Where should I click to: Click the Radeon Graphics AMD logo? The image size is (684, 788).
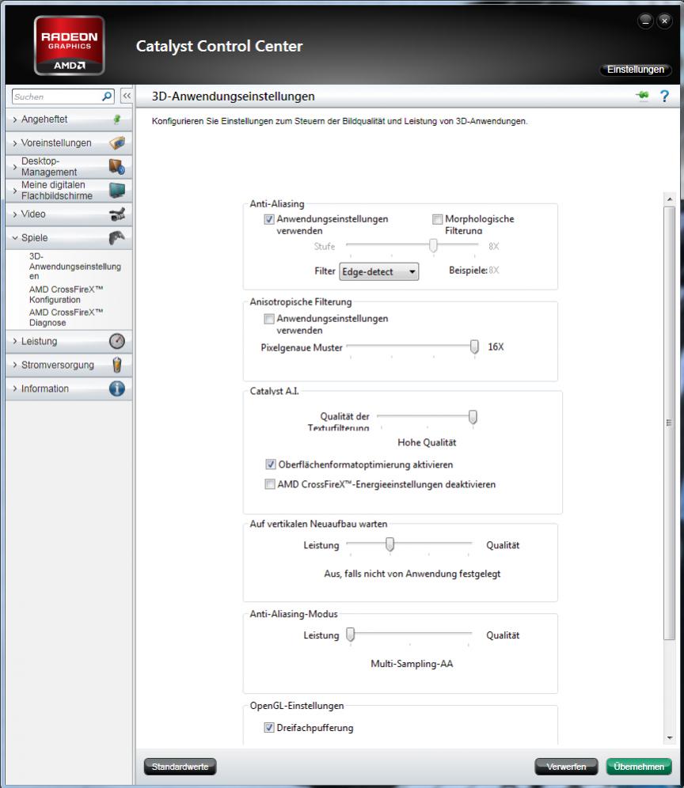tap(70, 46)
